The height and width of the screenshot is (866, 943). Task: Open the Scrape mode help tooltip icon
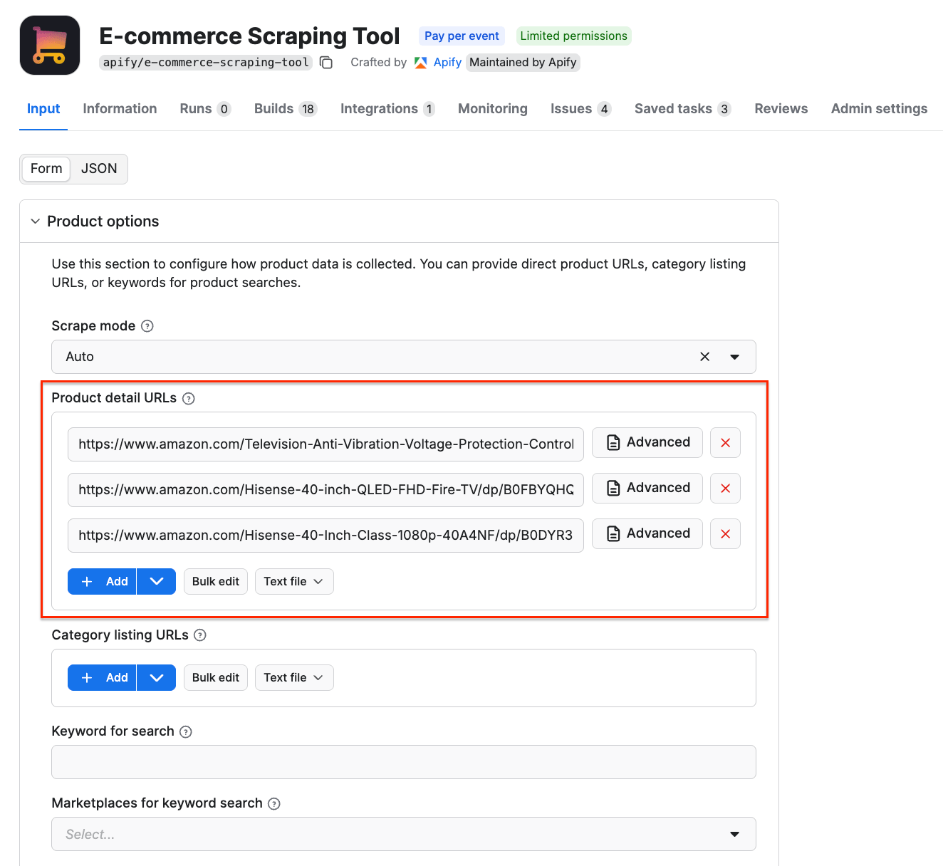point(147,326)
